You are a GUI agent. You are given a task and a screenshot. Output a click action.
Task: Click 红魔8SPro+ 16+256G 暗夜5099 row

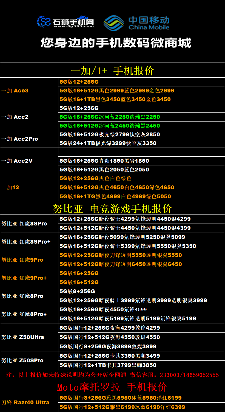142,237
